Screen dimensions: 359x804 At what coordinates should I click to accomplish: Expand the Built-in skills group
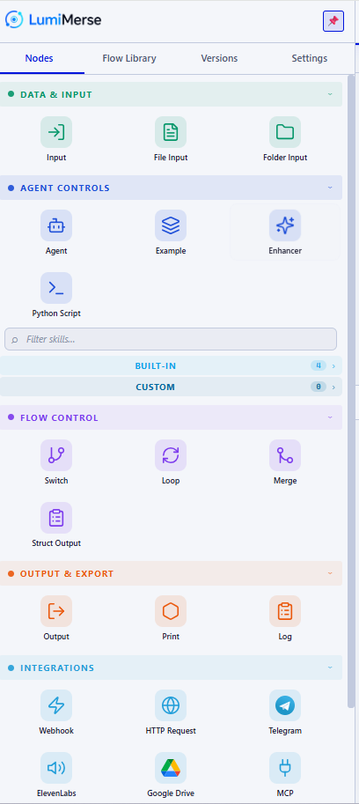point(171,365)
